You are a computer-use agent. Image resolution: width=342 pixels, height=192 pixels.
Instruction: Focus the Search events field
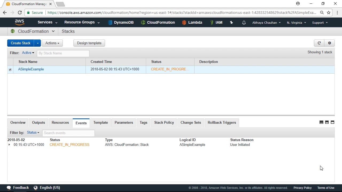click(x=68, y=133)
